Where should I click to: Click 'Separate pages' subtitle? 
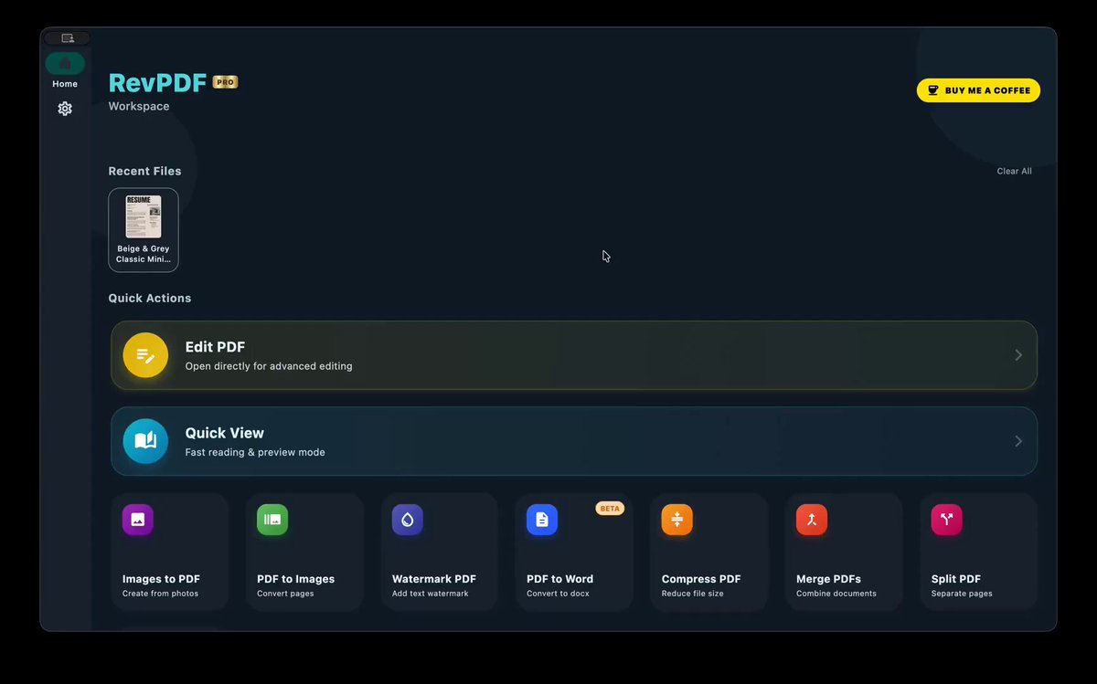click(962, 594)
